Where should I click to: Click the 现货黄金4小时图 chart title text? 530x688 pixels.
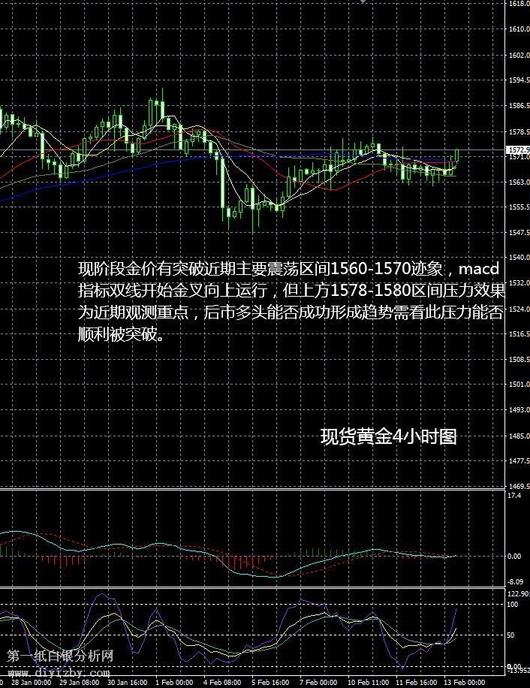click(388, 437)
